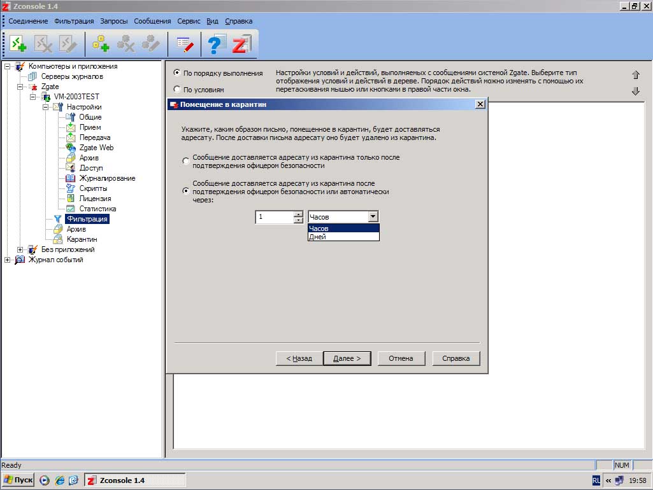
Task: Open the Запросы menu
Action: [113, 21]
